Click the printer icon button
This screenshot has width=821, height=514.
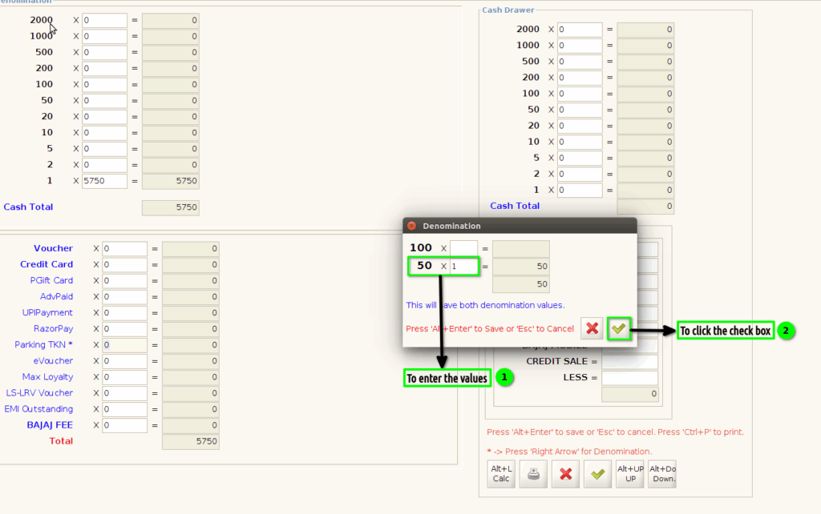[x=533, y=474]
